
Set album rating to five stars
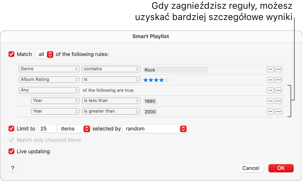167,80
